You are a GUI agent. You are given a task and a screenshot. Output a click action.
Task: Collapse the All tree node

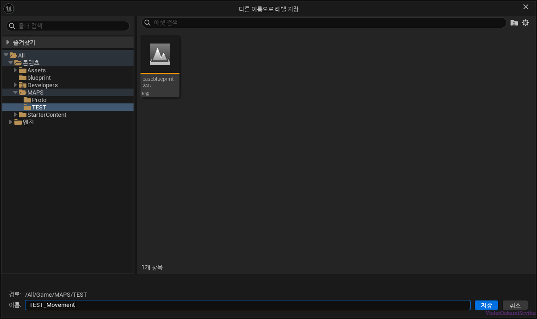[x=6, y=55]
